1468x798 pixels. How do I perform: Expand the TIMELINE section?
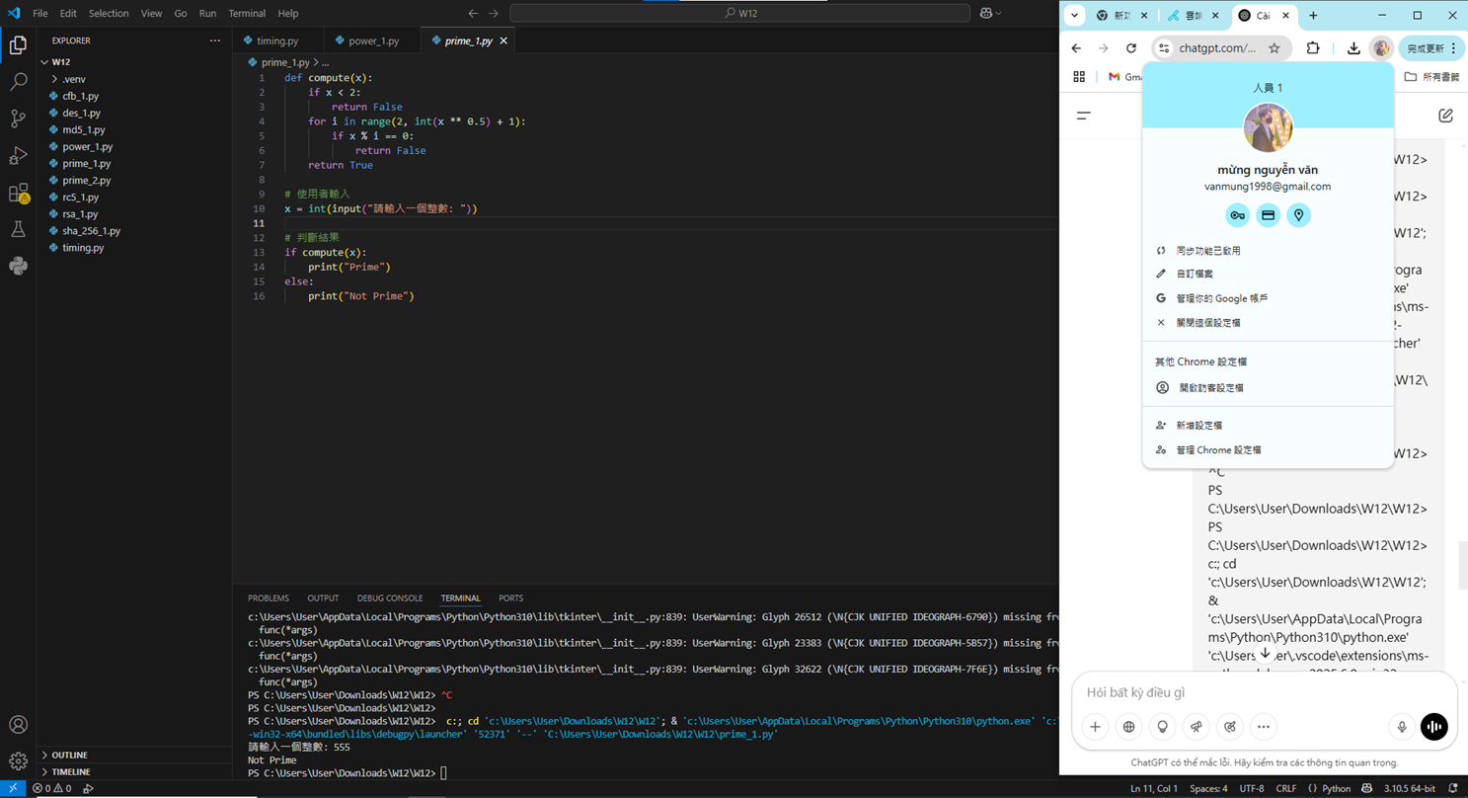click(70, 771)
